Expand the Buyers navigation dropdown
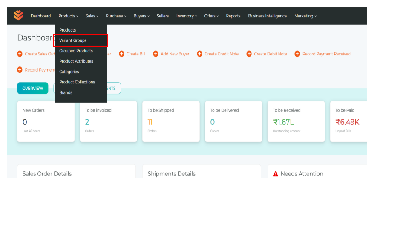Viewport: 409px width, 230px height. [141, 16]
